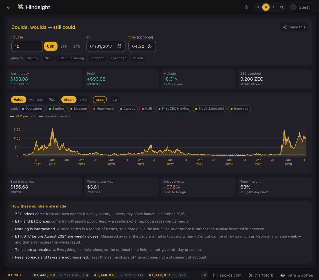Viewport: 319px width, 280px height.
Task: Click the date field 01/01/2017
Action: point(106,46)
